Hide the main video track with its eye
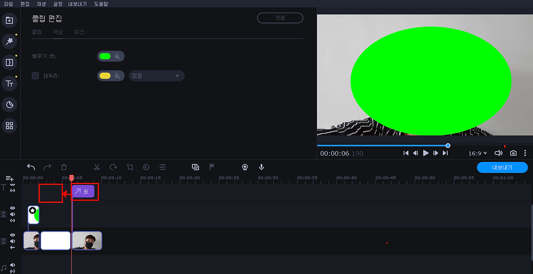This screenshot has height=274, width=533. [12, 235]
